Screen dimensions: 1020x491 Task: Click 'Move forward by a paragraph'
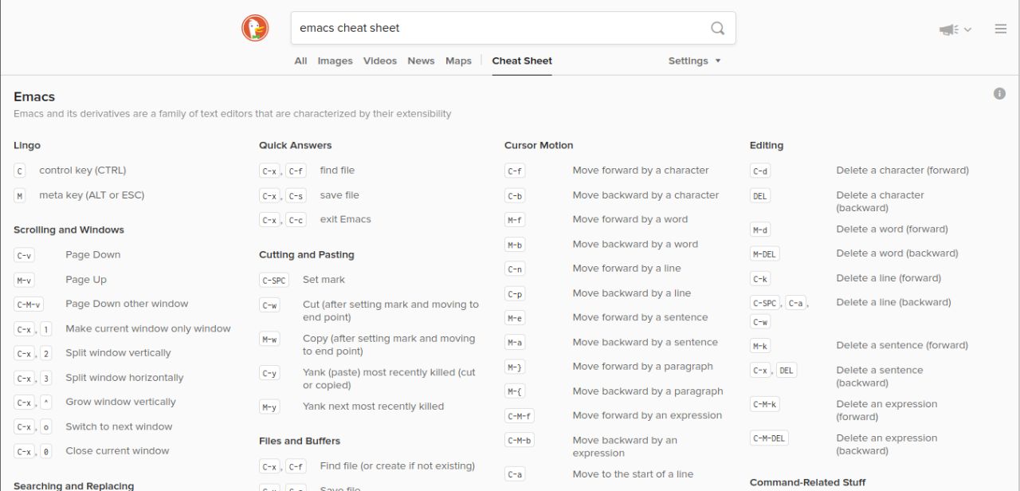click(x=642, y=366)
